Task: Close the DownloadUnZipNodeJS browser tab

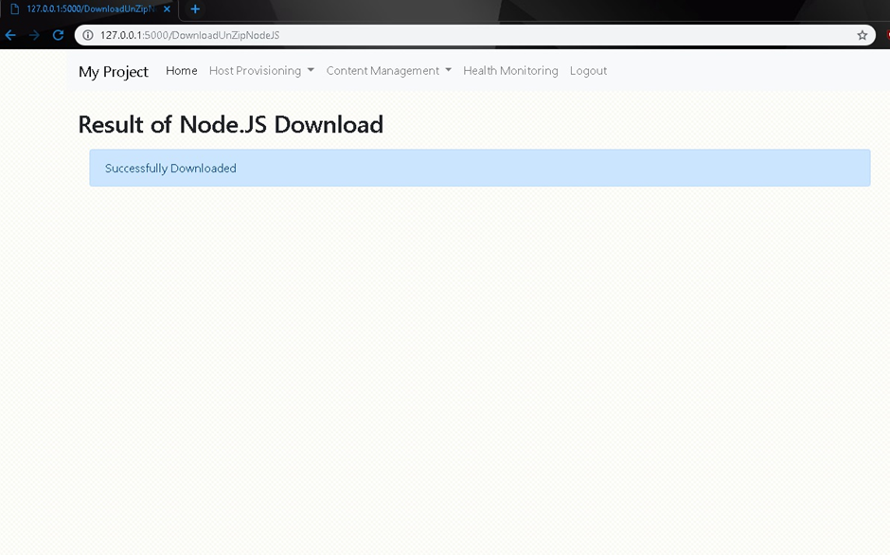Action: tap(166, 9)
